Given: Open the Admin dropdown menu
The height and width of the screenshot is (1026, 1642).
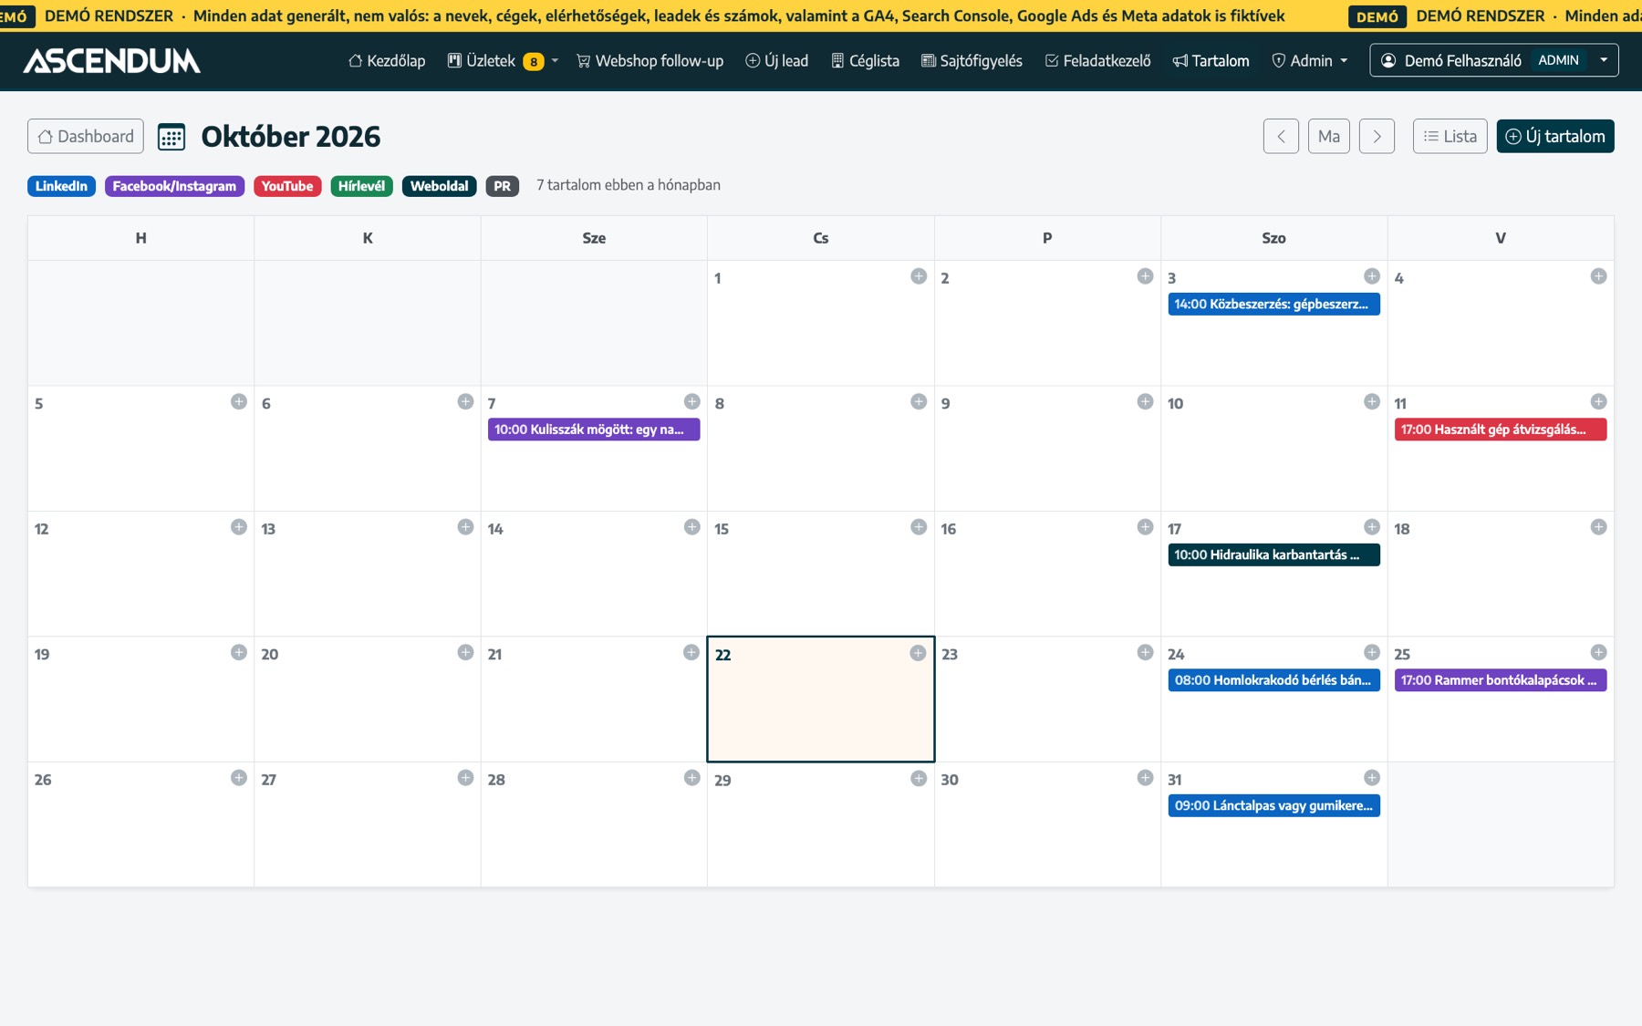Looking at the screenshot, I should [x=1310, y=61].
